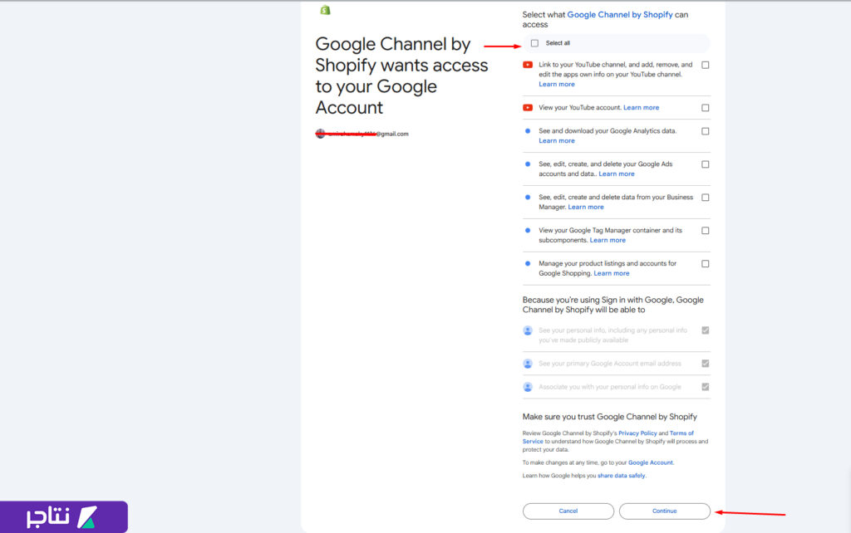Click the profile icon beside See your personal info
Image resolution: width=851 pixels, height=533 pixels.
click(528, 330)
